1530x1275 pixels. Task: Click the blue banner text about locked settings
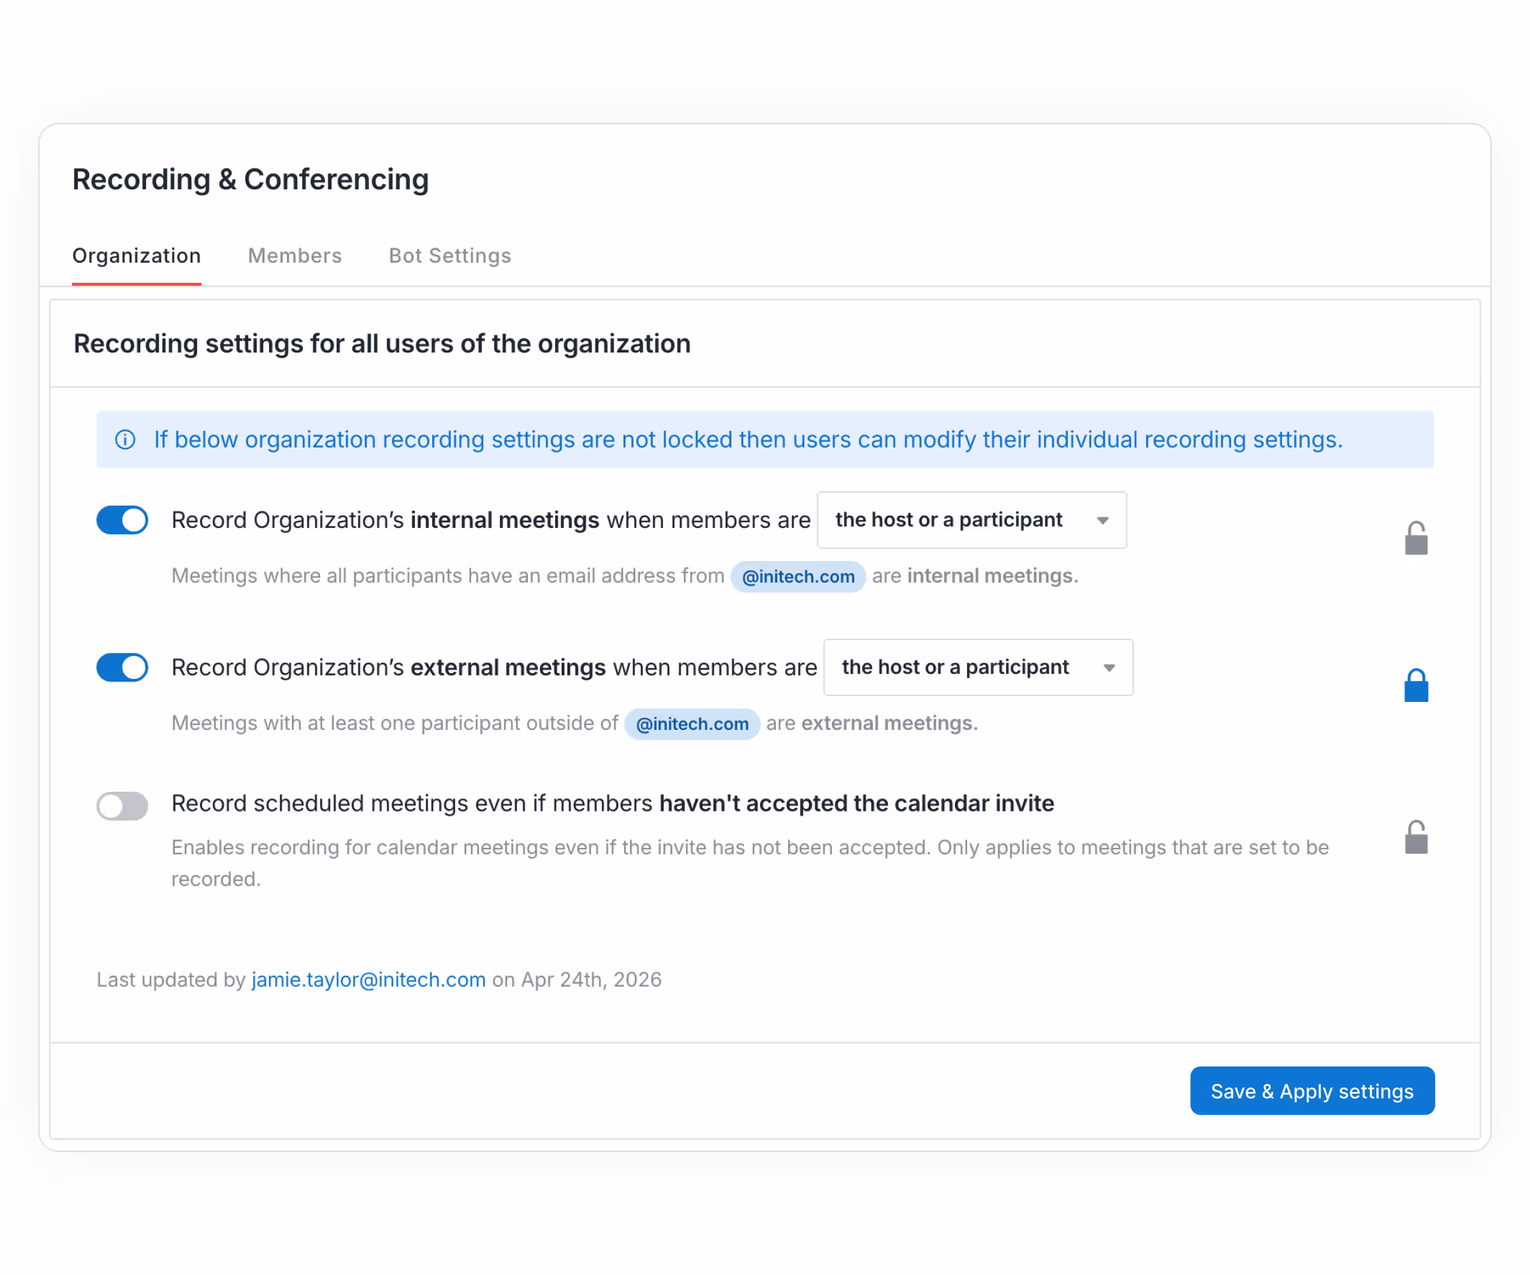pos(748,439)
